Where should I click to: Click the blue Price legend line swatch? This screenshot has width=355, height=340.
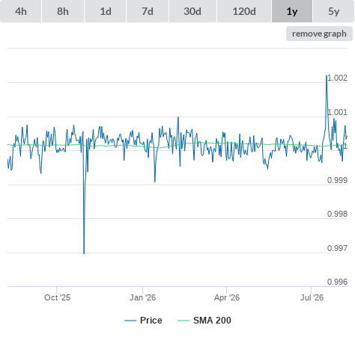click(x=130, y=321)
